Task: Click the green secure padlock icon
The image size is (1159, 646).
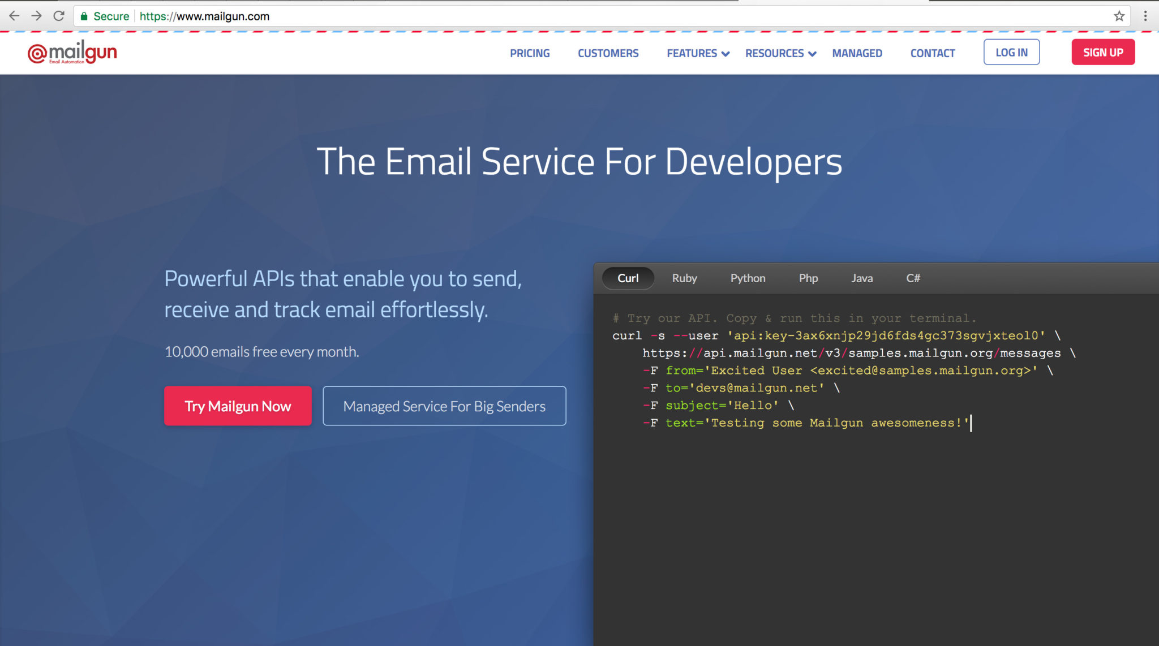Action: coord(84,16)
